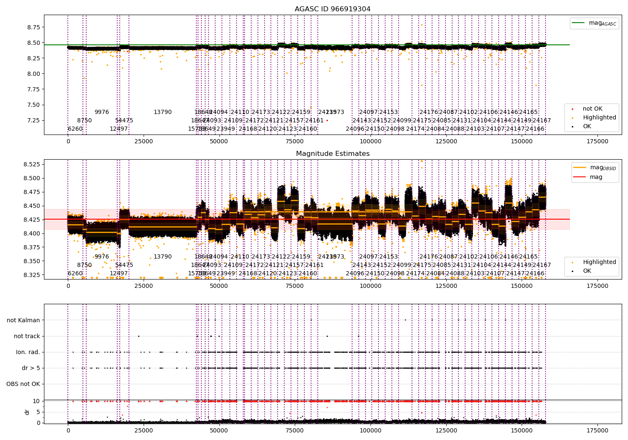Click the 10 y-tick of the bottom plot
Screen dimensions: 628x440
[x=36, y=401]
